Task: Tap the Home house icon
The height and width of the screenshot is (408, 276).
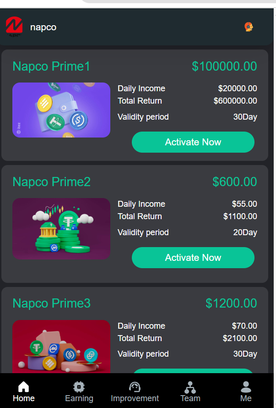Action: [x=23, y=386]
